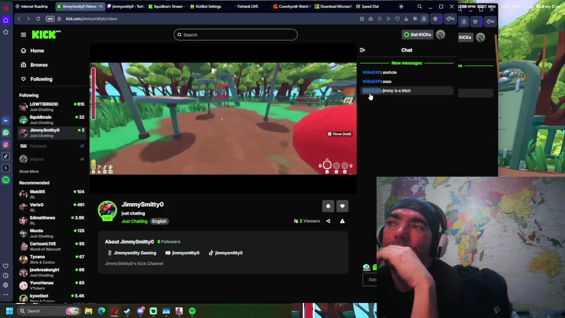Viewport: 565px width, 318px height.
Task: Collapse the chat panel arrow icon
Action: pos(362,50)
